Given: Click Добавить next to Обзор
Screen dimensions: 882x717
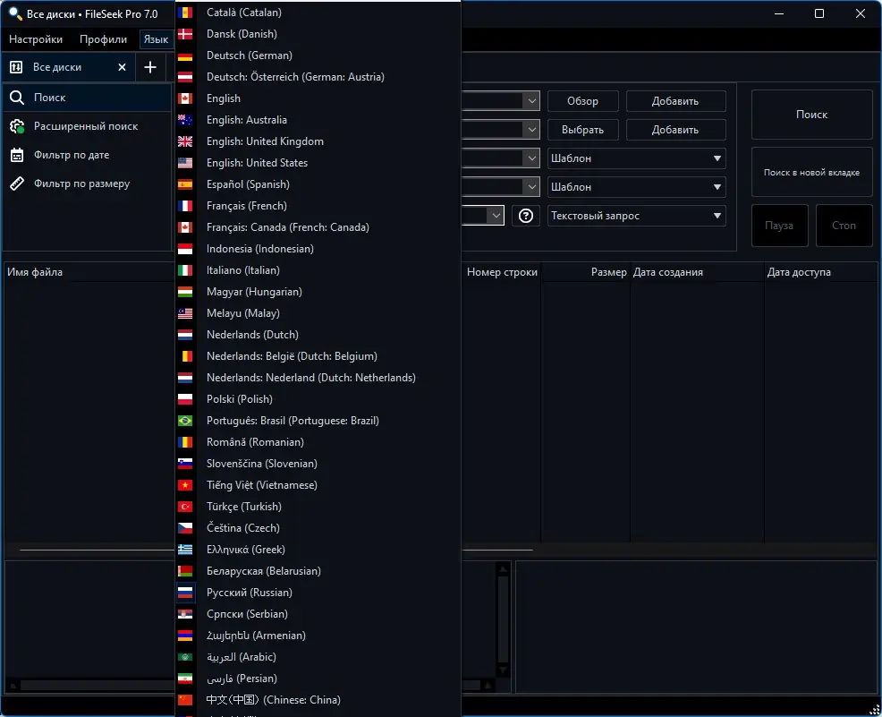Looking at the screenshot, I should (x=675, y=101).
